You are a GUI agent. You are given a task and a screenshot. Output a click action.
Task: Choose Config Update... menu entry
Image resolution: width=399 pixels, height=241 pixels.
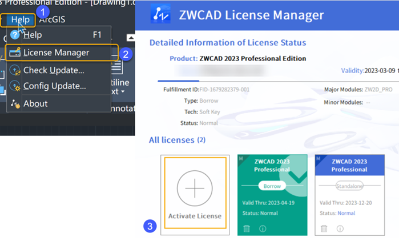59,86
